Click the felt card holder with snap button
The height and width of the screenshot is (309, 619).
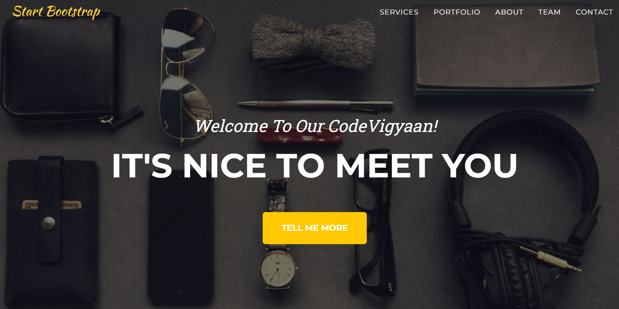tap(52, 231)
